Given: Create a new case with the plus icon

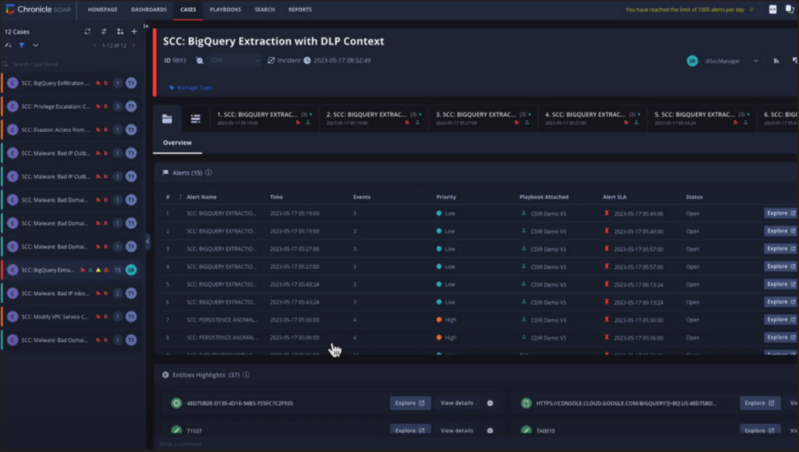Looking at the screenshot, I should click(134, 31).
